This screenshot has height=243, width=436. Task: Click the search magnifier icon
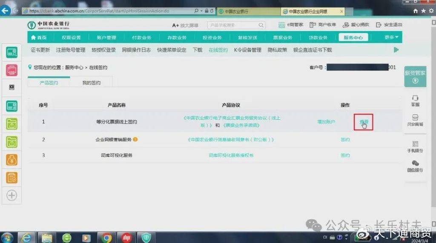(x=261, y=25)
